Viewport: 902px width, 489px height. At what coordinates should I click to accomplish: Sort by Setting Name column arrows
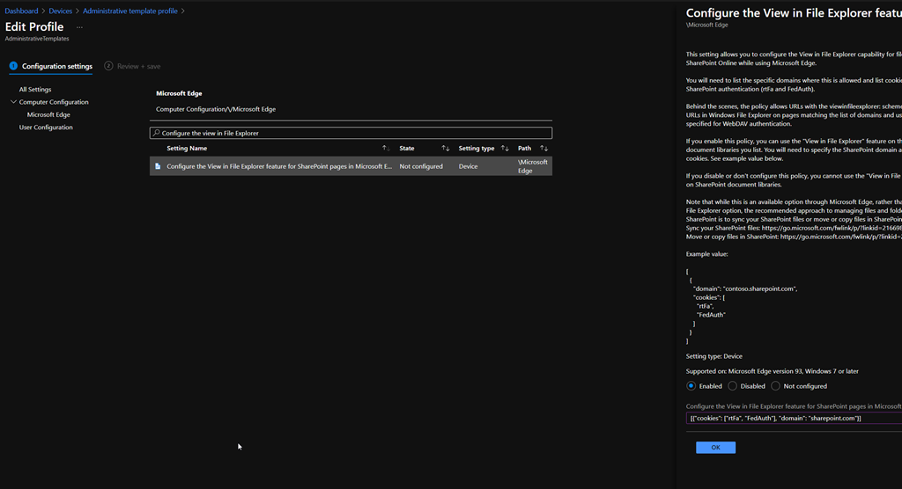[386, 149]
